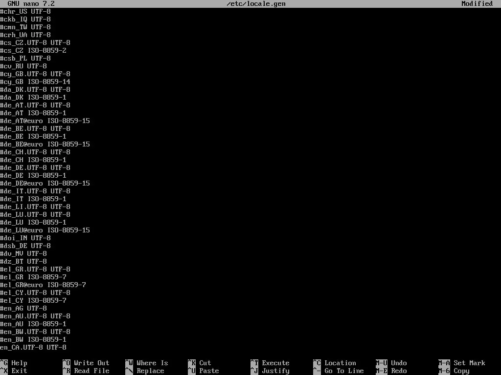This screenshot has width=501, height=375.
Task: Place cursor on line #el_CY.UTF-8 UTF-8
Action: (x=35, y=293)
